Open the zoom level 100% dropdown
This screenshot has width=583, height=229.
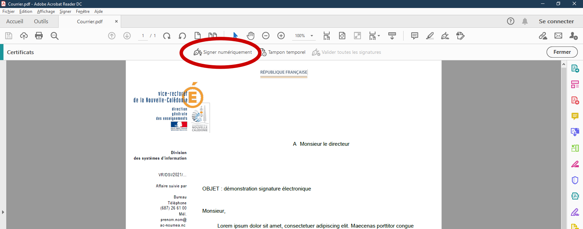pos(312,36)
